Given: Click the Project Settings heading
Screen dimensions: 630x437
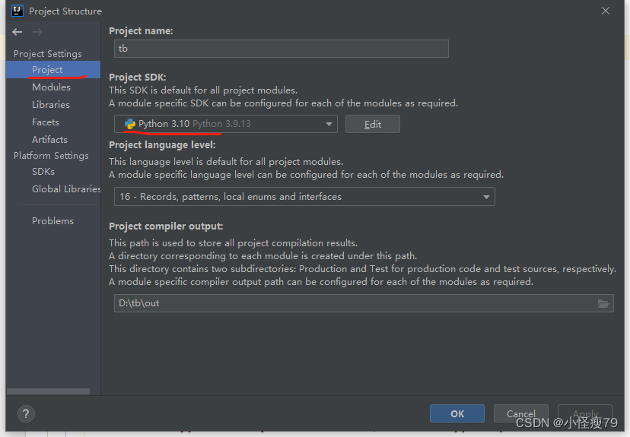Looking at the screenshot, I should coord(47,54).
